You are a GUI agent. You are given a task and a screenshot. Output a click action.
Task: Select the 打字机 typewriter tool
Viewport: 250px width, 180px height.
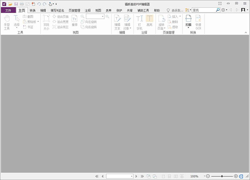coord(140,22)
